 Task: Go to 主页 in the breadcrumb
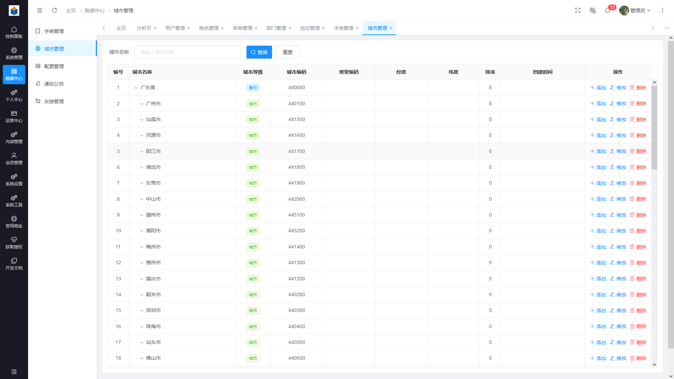point(71,11)
